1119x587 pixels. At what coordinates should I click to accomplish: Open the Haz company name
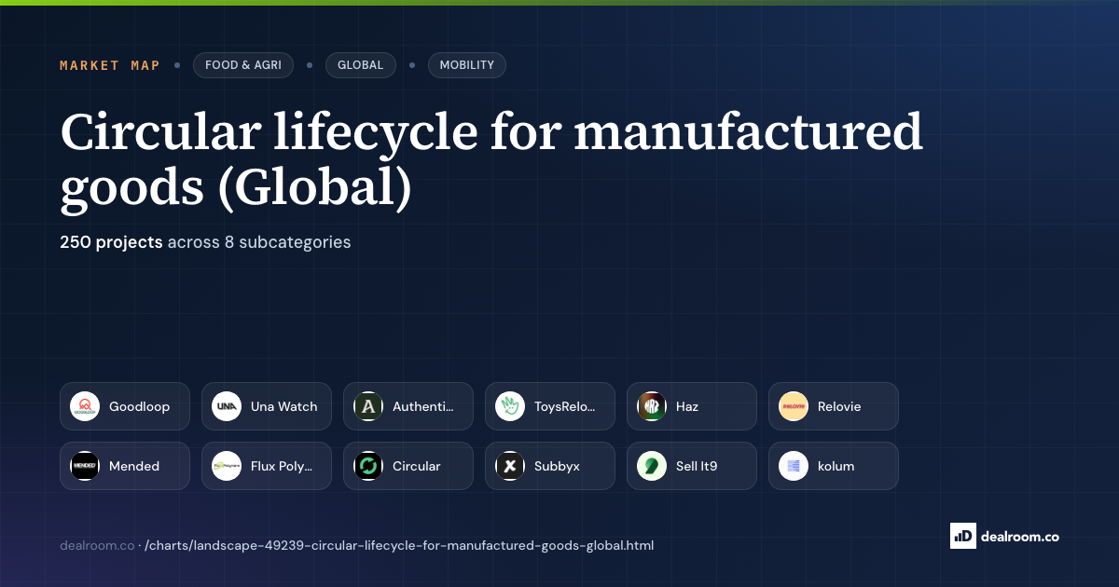click(x=687, y=406)
